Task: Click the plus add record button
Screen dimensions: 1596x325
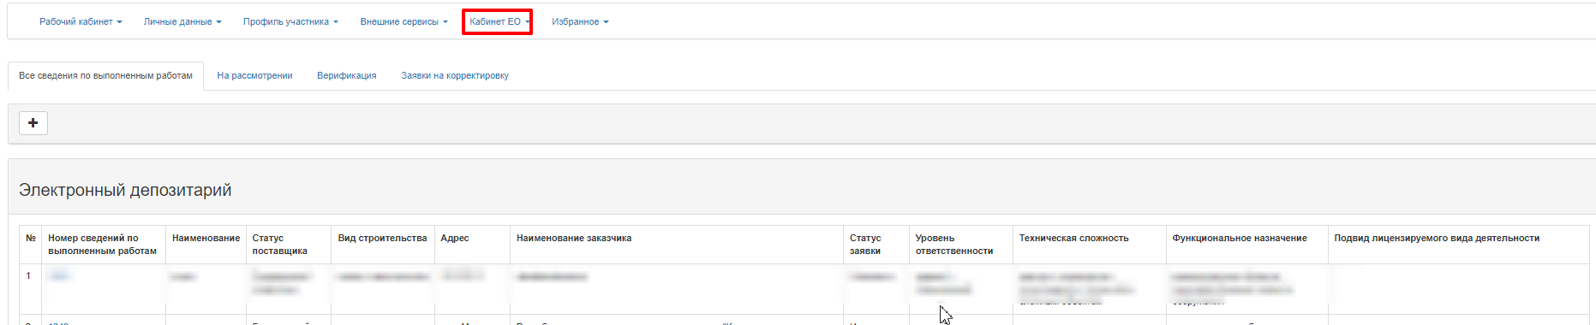Action: click(x=33, y=123)
